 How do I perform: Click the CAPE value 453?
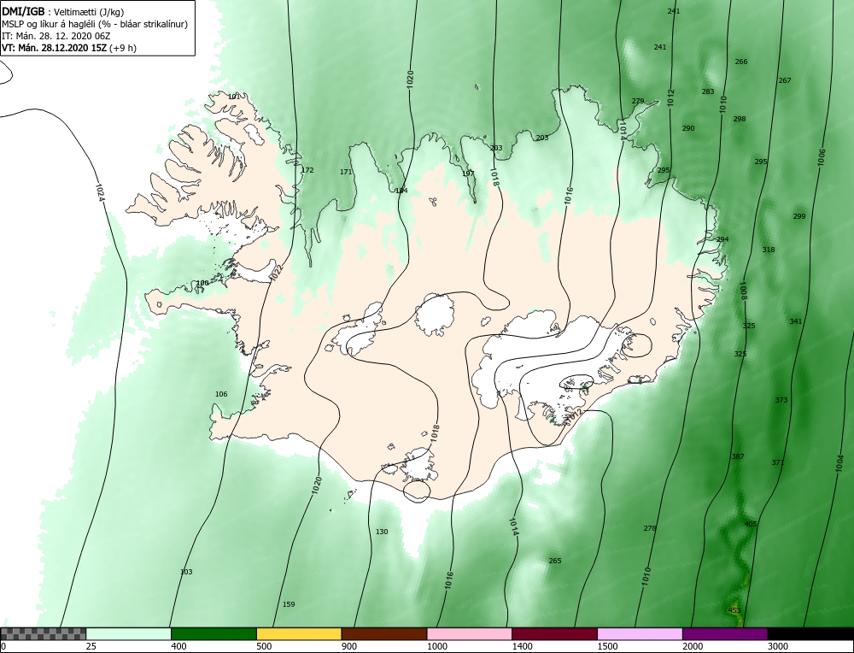tap(734, 610)
